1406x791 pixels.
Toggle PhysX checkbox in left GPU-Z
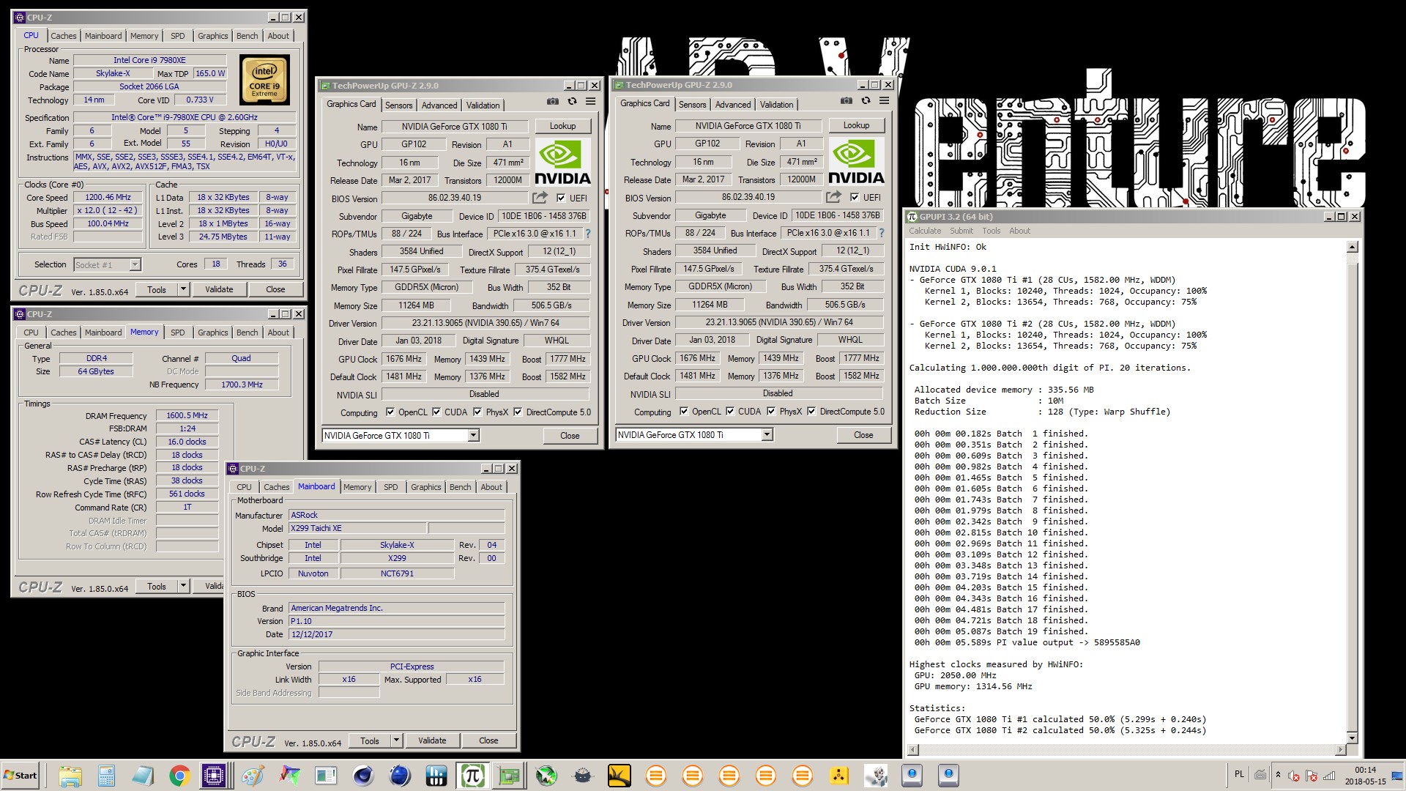(x=477, y=412)
